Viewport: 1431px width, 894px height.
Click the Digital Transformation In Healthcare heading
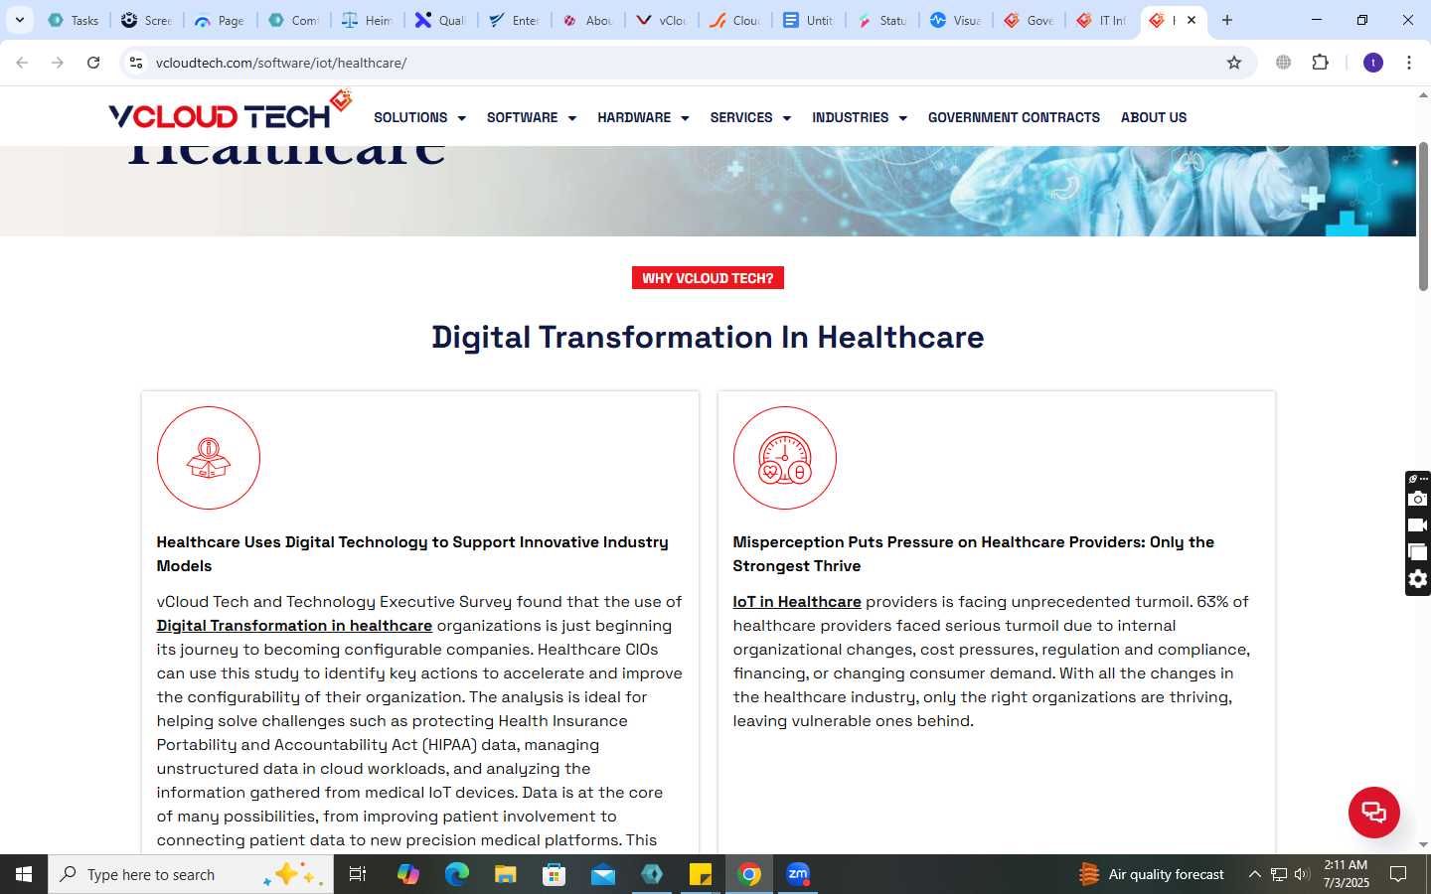point(708,338)
